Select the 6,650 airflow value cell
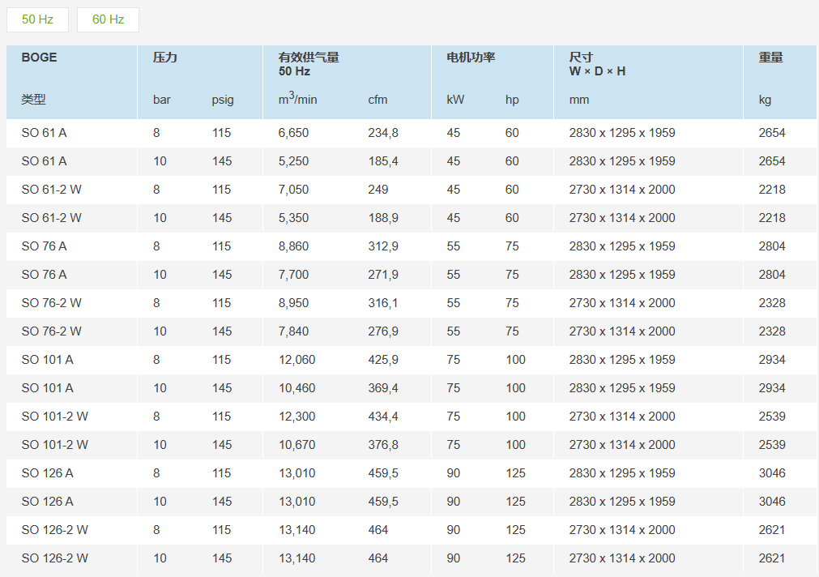Screen dimensions: 819x577 click(x=293, y=133)
